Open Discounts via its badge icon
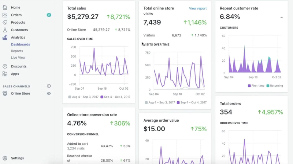This screenshot has width=293, height=164. click(x=5, y=66)
